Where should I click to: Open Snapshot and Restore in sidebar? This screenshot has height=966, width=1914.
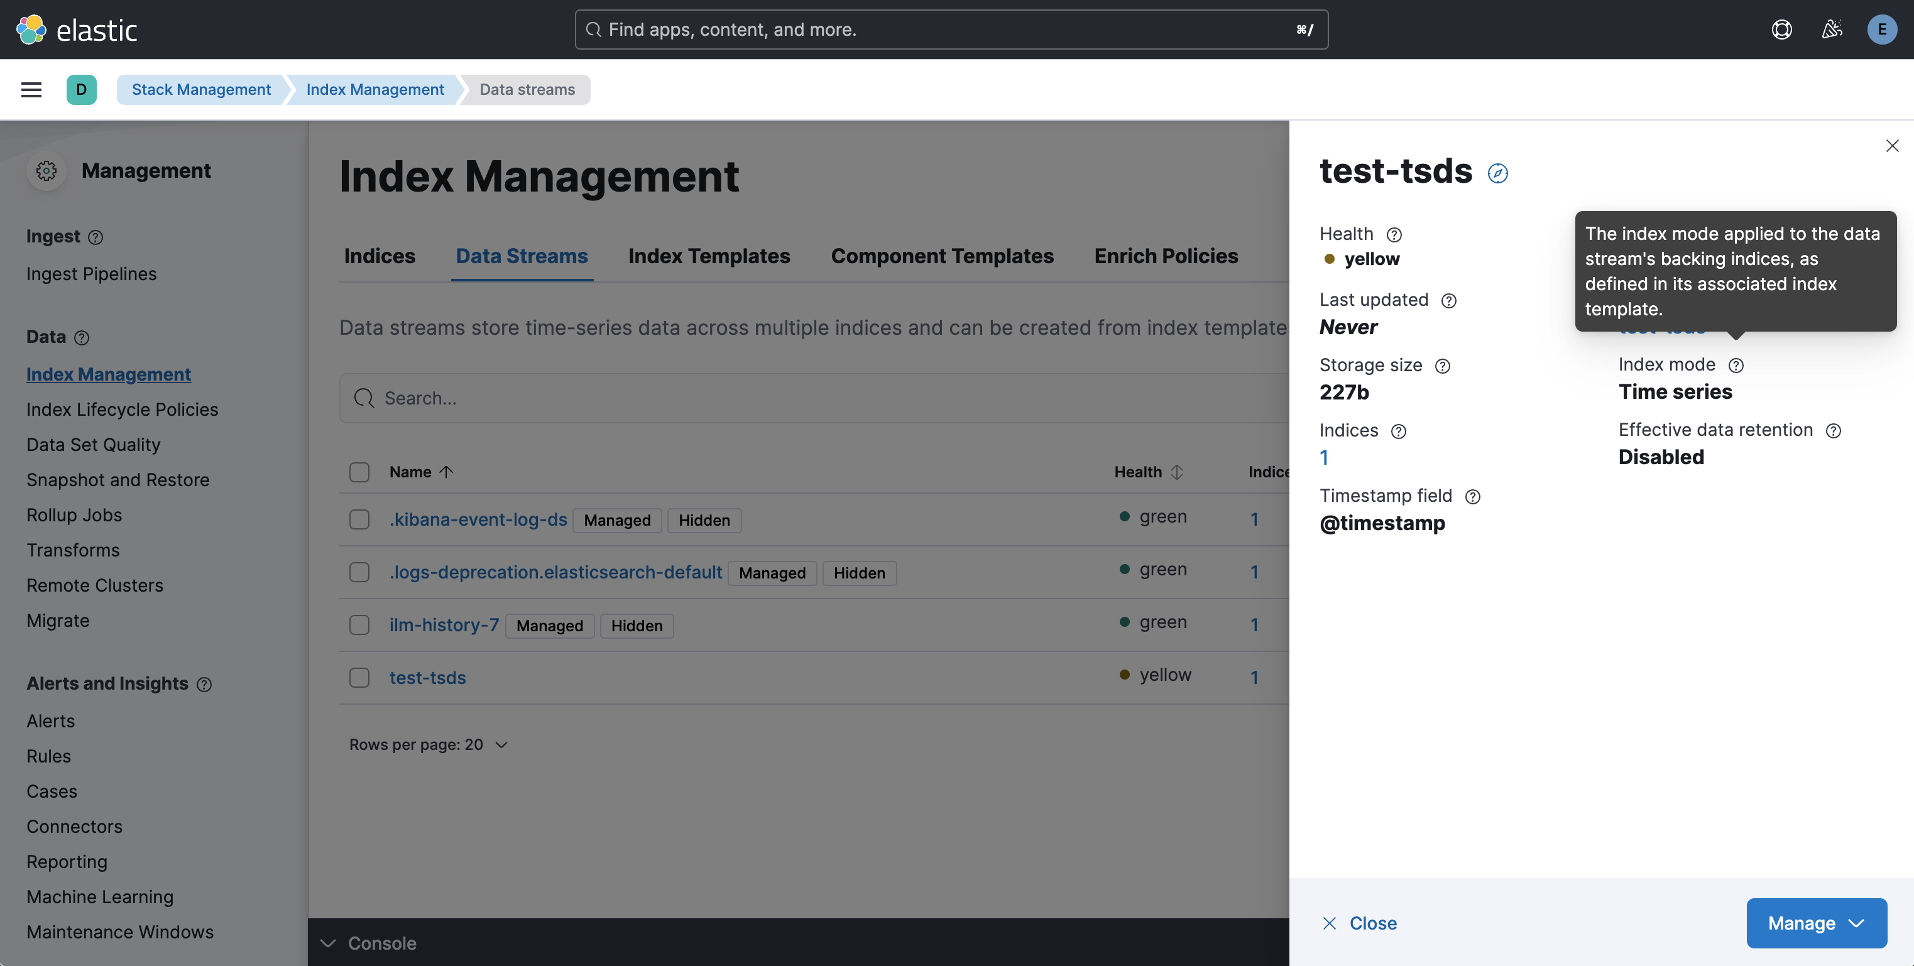tap(118, 480)
